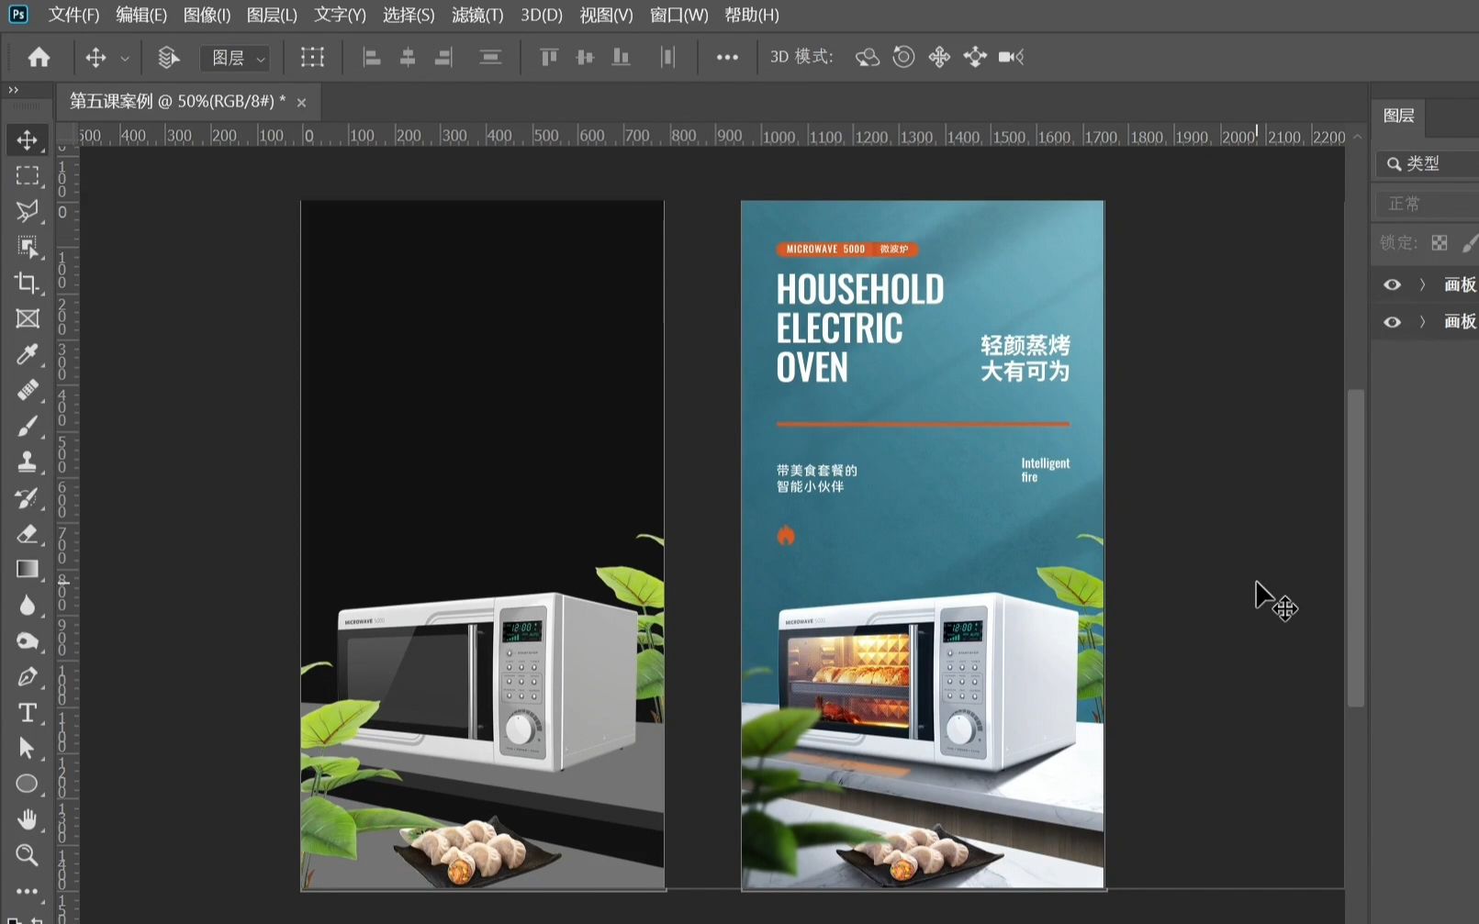This screenshot has height=924, width=1479.
Task: Activate 3D pan object mode
Action: (939, 57)
